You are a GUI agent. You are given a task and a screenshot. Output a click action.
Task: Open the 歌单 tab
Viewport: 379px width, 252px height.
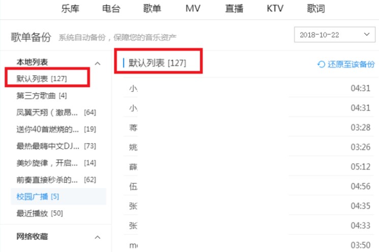pos(152,9)
